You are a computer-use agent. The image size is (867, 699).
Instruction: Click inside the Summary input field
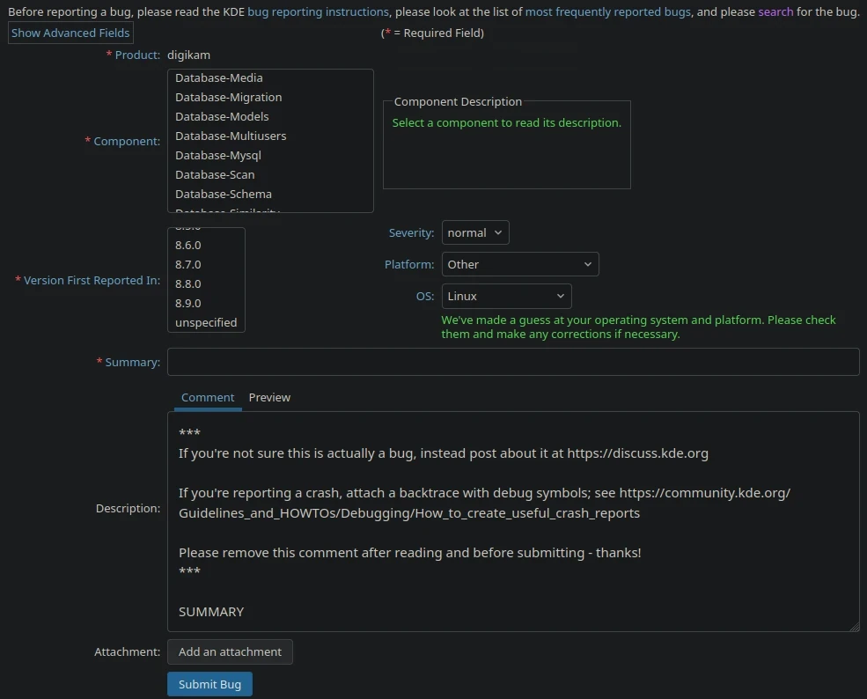513,361
